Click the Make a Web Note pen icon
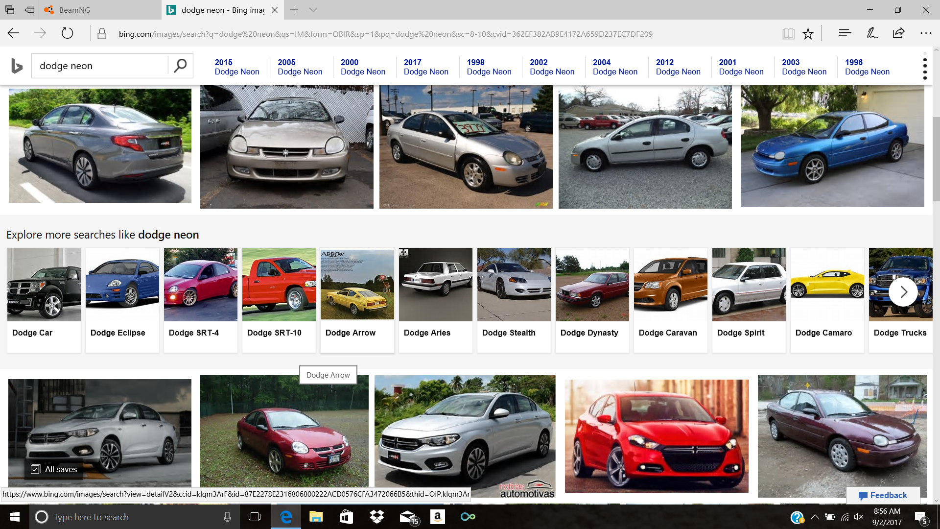940x529 pixels. 872,33
